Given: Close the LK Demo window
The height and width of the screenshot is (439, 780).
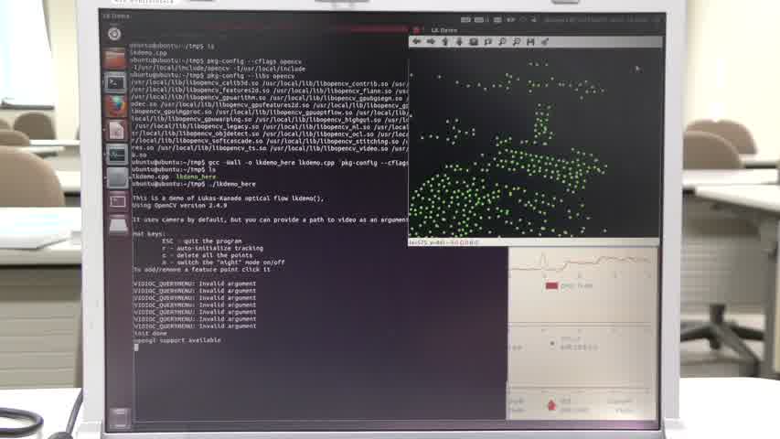Looking at the screenshot, I should (417, 30).
